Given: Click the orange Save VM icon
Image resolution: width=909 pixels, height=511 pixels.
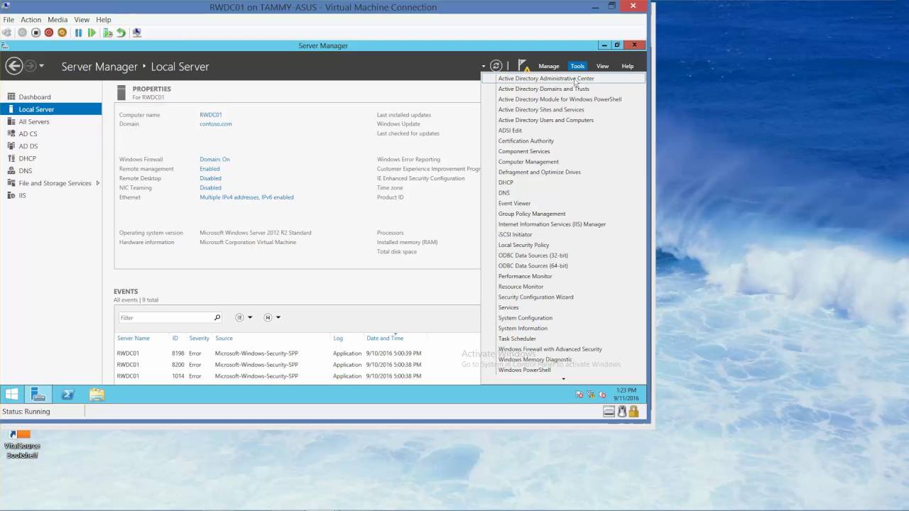Looking at the screenshot, I should [62, 33].
